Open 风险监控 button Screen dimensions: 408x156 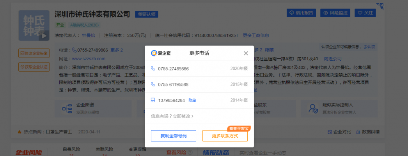[335, 13]
